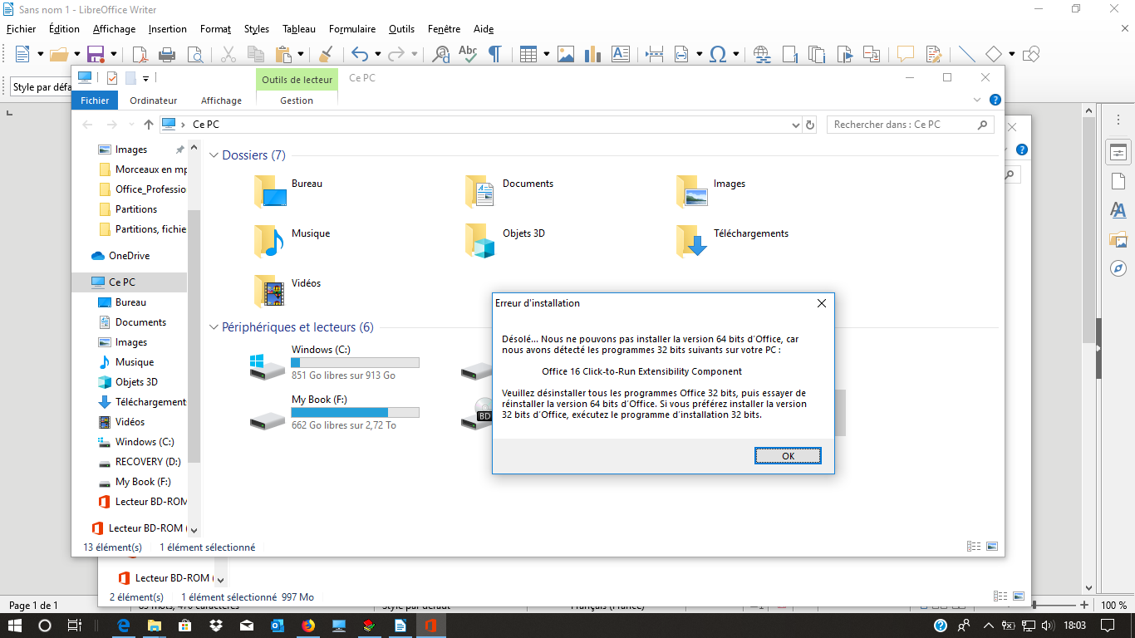
Task: Toggle formatting marks pilcrow icon
Action: [x=494, y=54]
